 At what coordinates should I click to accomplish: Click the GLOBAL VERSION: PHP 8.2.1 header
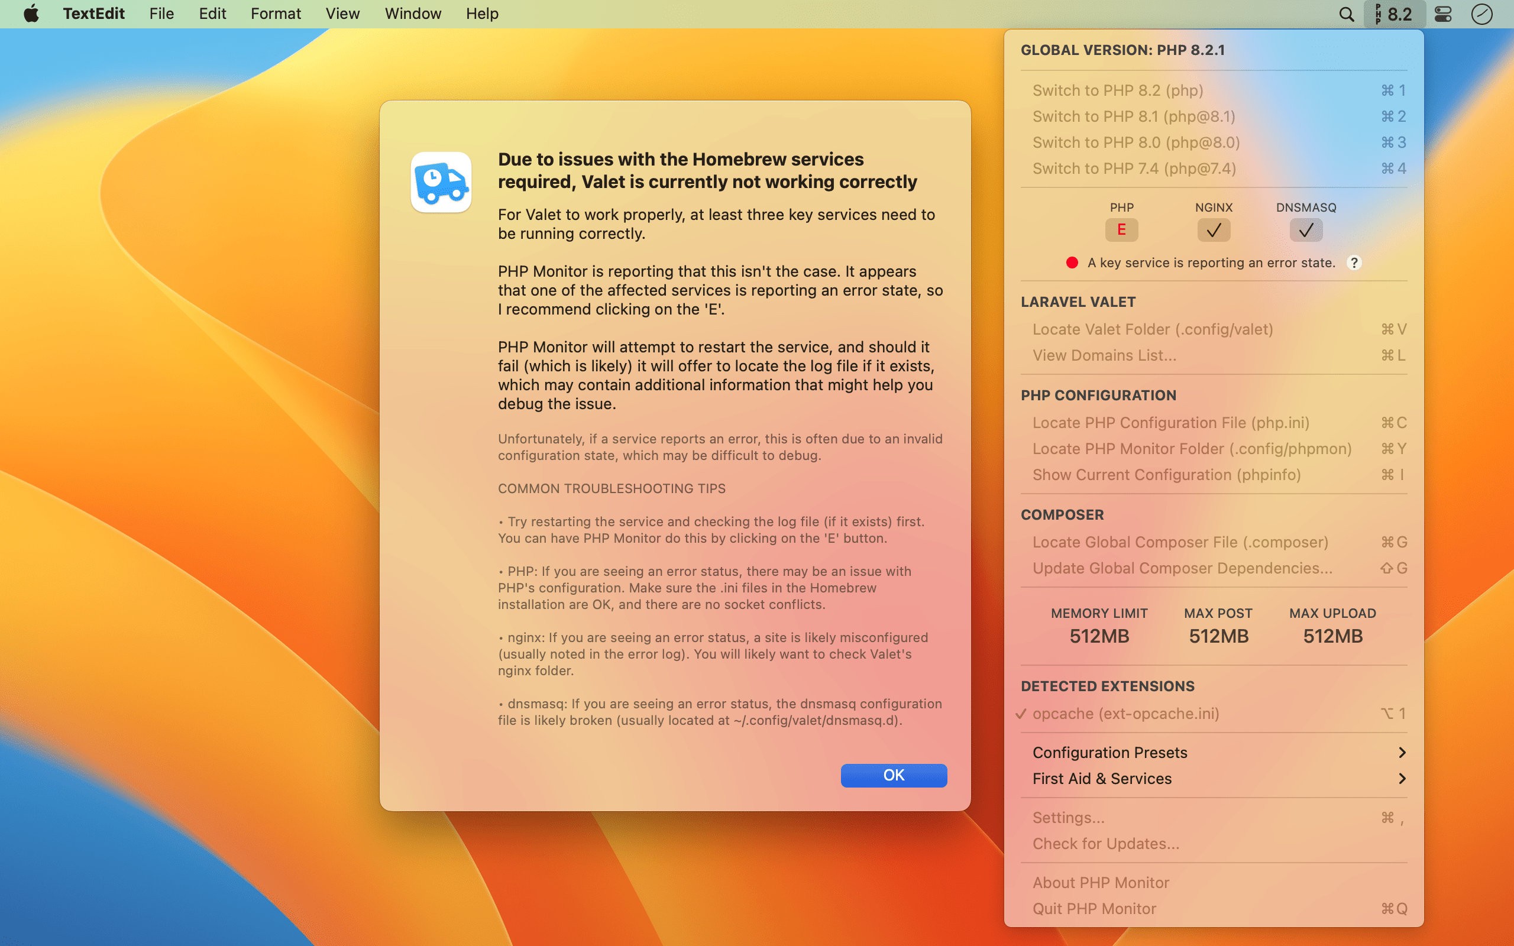[1123, 50]
